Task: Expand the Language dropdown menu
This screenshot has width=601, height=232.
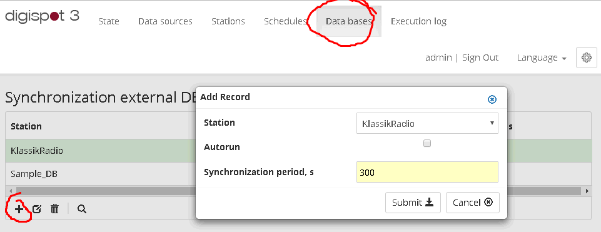Action: (x=542, y=58)
